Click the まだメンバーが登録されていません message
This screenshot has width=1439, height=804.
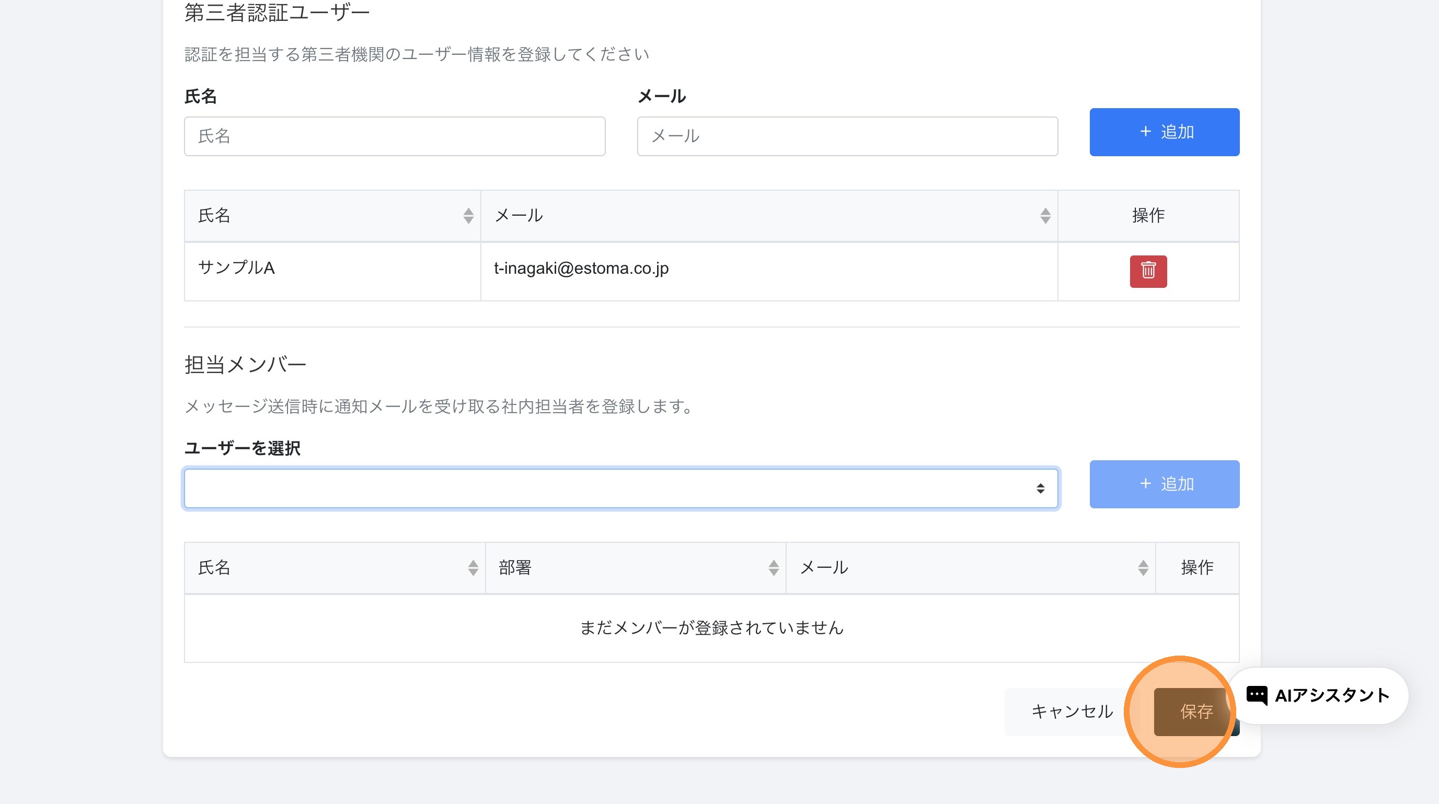click(x=711, y=628)
